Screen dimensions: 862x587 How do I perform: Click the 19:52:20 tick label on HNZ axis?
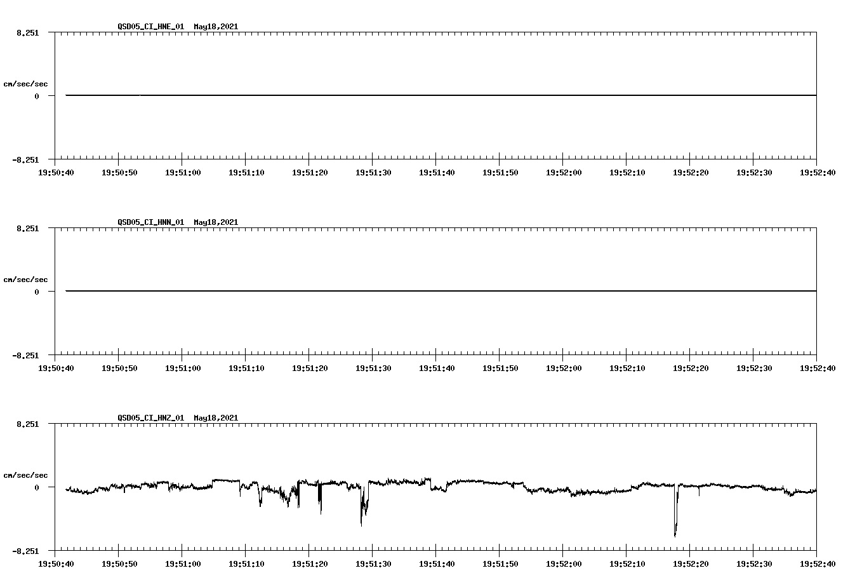point(690,563)
